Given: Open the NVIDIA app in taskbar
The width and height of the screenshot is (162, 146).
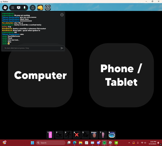Looking at the screenshot, I should point(116,143).
